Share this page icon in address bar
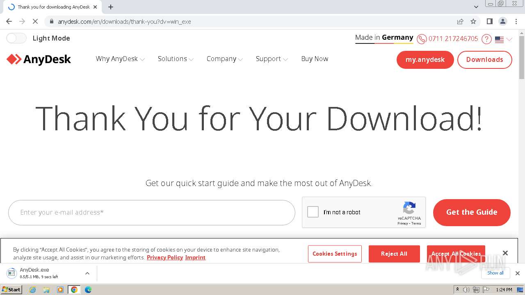The width and height of the screenshot is (525, 295). pos(460,21)
